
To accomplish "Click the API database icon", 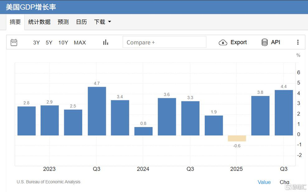I will 264,42.
